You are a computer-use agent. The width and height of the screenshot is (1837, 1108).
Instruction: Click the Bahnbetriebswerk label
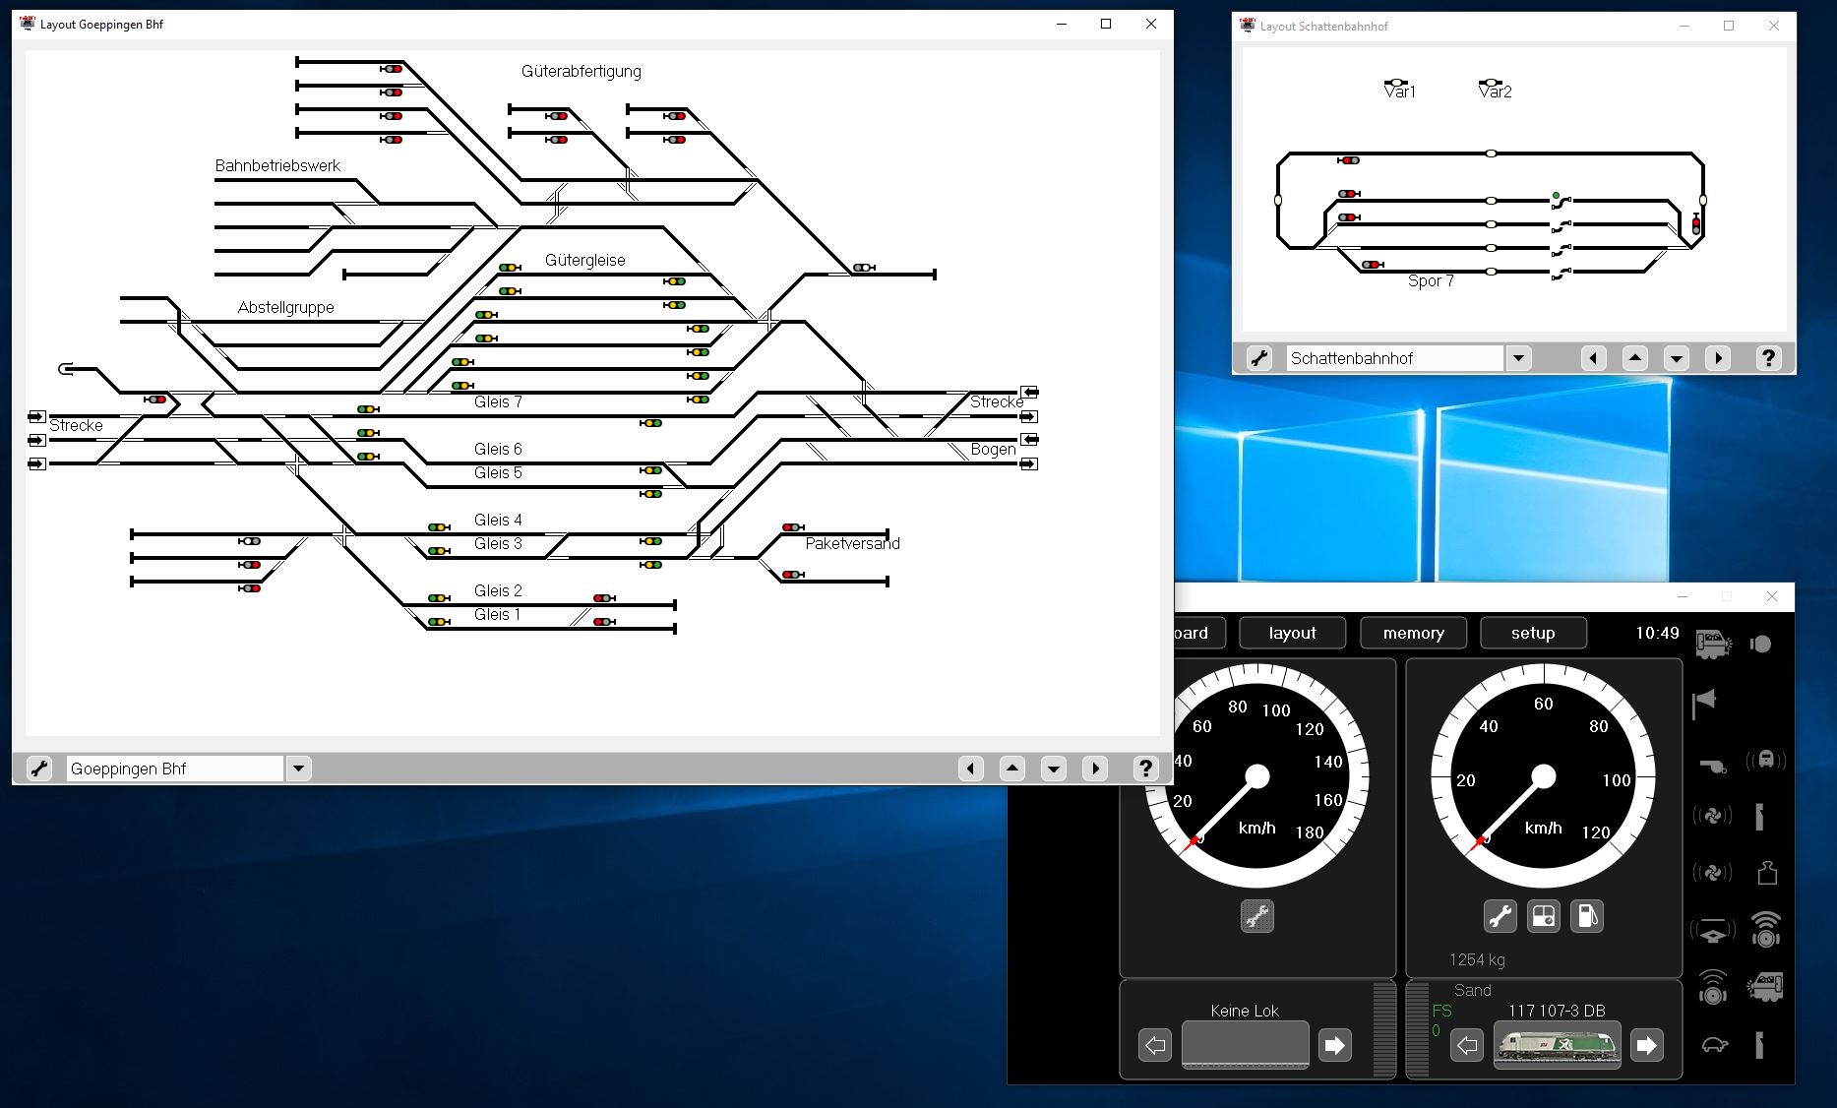(277, 165)
